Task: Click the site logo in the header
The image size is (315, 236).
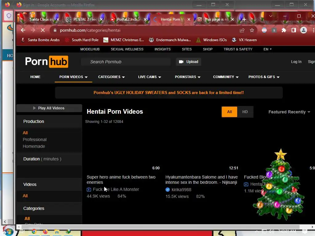Action: pos(47,61)
